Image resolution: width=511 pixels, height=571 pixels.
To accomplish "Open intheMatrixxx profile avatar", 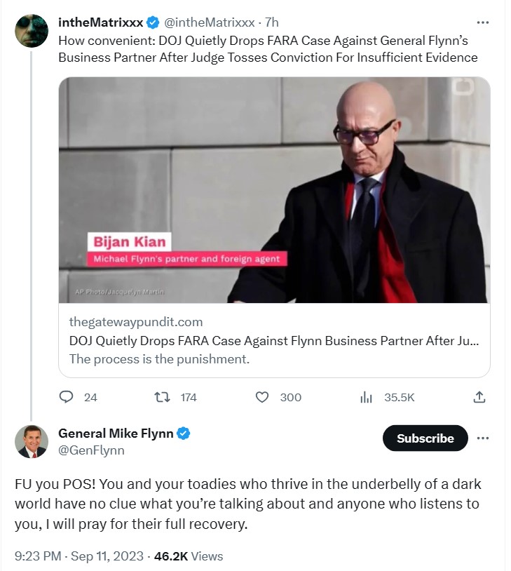I will pyautogui.click(x=32, y=31).
